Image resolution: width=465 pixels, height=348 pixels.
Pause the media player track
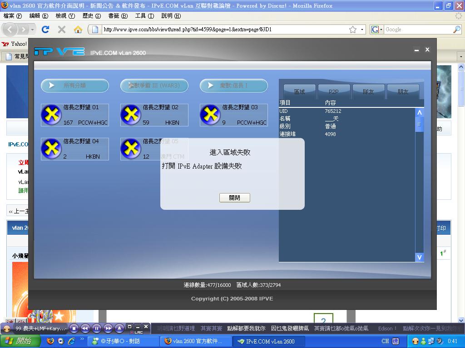pos(96,328)
